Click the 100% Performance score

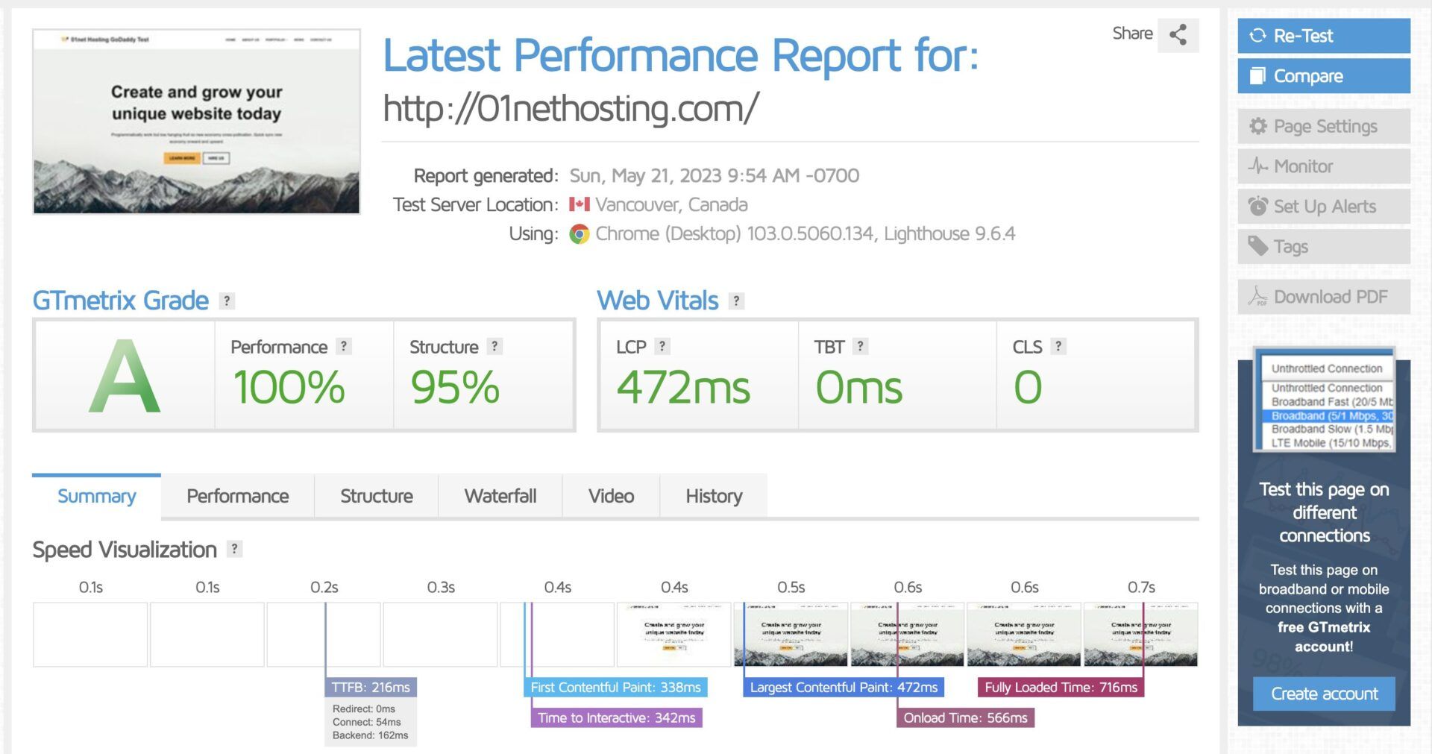289,388
